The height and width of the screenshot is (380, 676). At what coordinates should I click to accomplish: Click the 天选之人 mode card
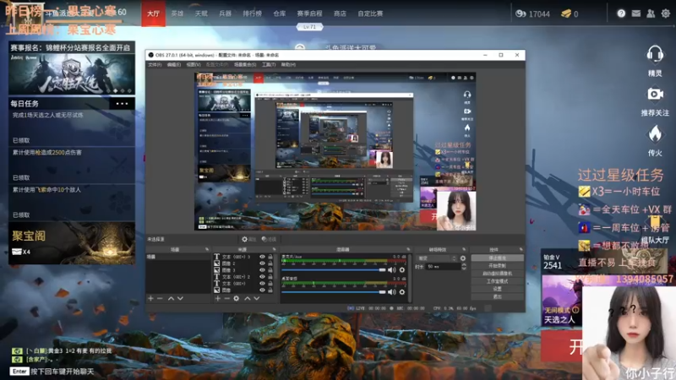click(562, 301)
